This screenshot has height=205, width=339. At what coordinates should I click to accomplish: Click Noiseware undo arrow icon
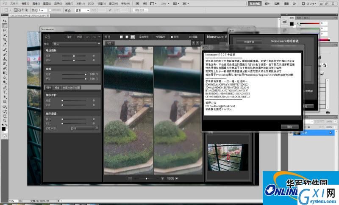(x=88, y=37)
